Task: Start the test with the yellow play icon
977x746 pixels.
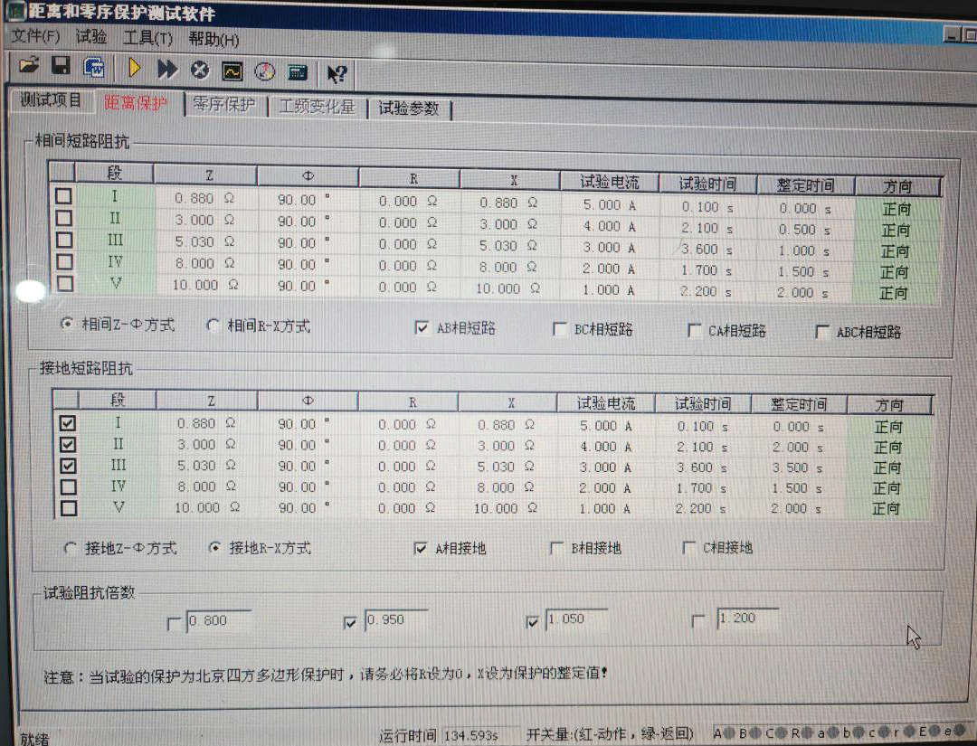Action: 135,69
